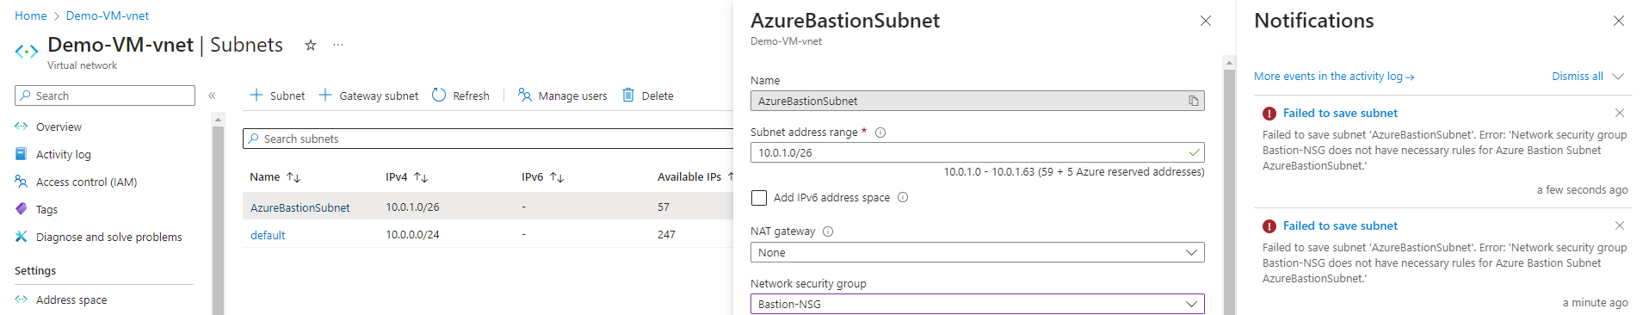
Task: Open More events in the activity log
Action: click(1333, 77)
